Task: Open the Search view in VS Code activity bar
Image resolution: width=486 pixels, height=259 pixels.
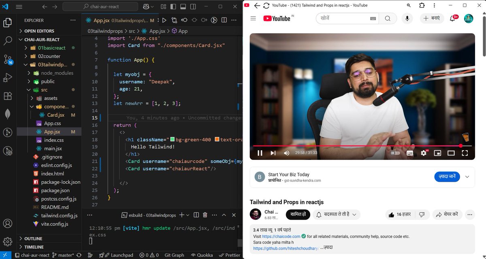Action: pos(8,41)
